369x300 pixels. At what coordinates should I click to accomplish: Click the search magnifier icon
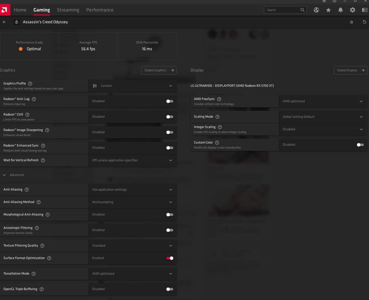point(302,10)
